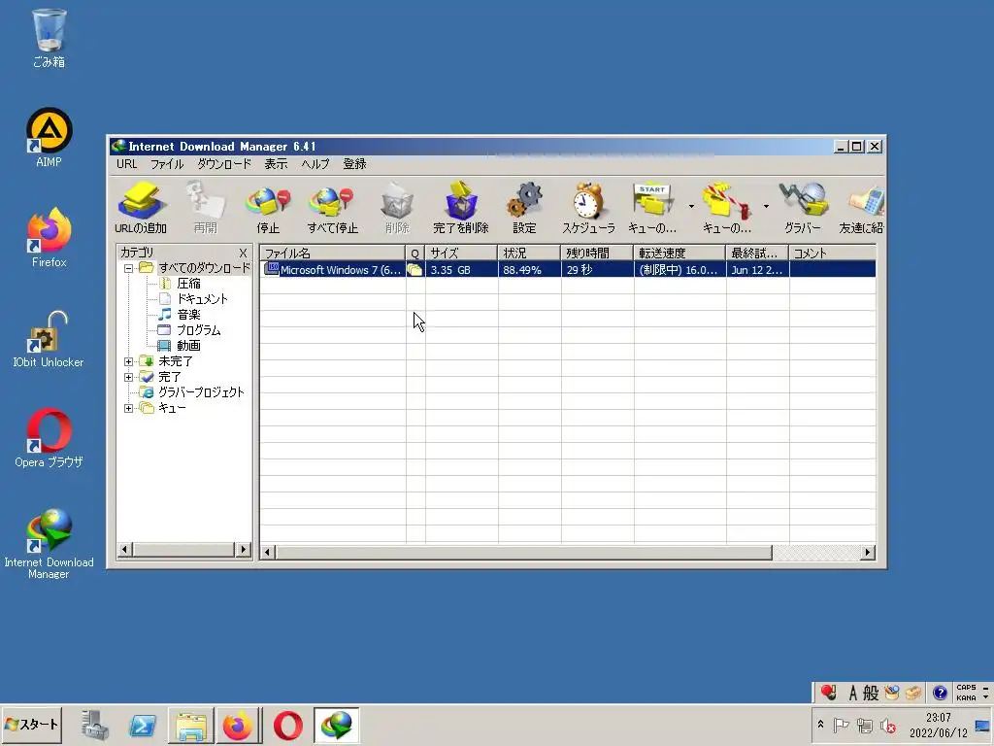Viewport: 994px width, 746px height.
Task: Open the URL menu
Action: tap(127, 164)
